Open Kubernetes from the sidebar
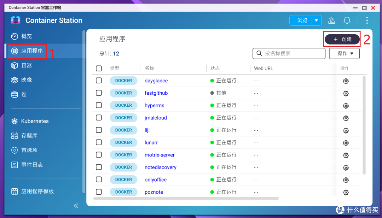 click(x=30, y=121)
